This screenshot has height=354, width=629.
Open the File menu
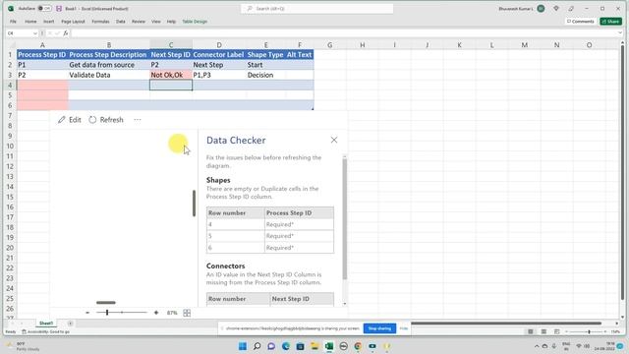coord(13,22)
